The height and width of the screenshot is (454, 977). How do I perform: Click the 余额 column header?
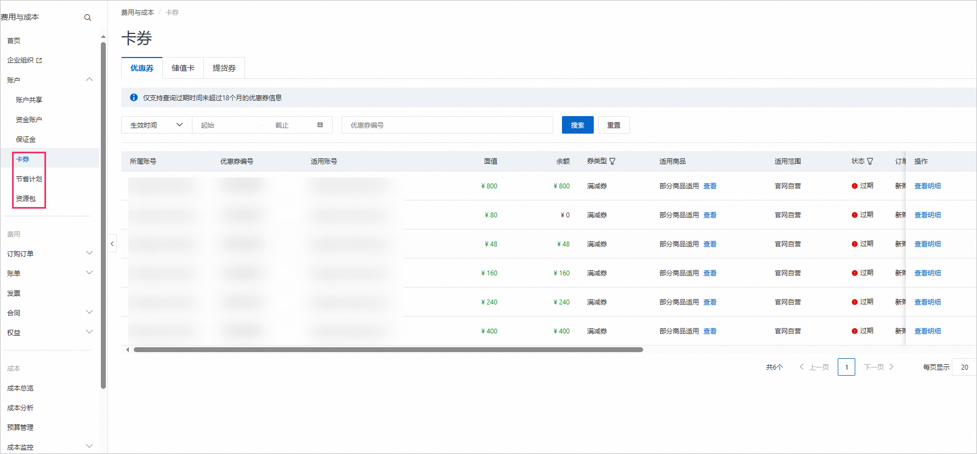[x=563, y=161]
